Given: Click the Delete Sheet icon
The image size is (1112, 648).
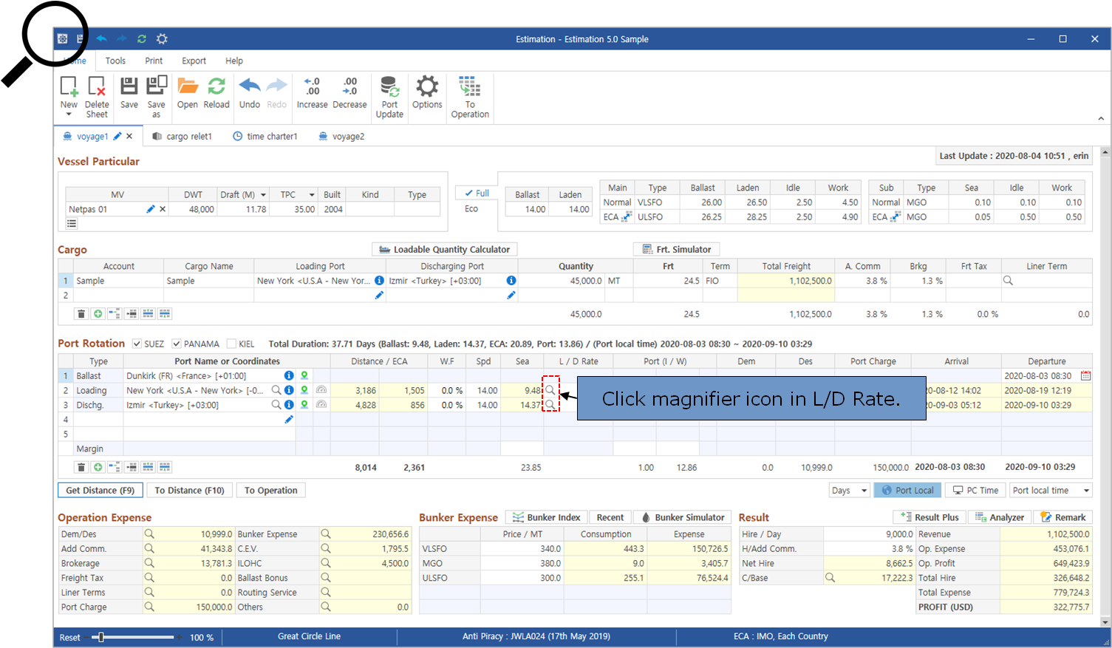Looking at the screenshot, I should coord(97,86).
